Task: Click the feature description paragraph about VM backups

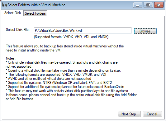Action: 65,48
